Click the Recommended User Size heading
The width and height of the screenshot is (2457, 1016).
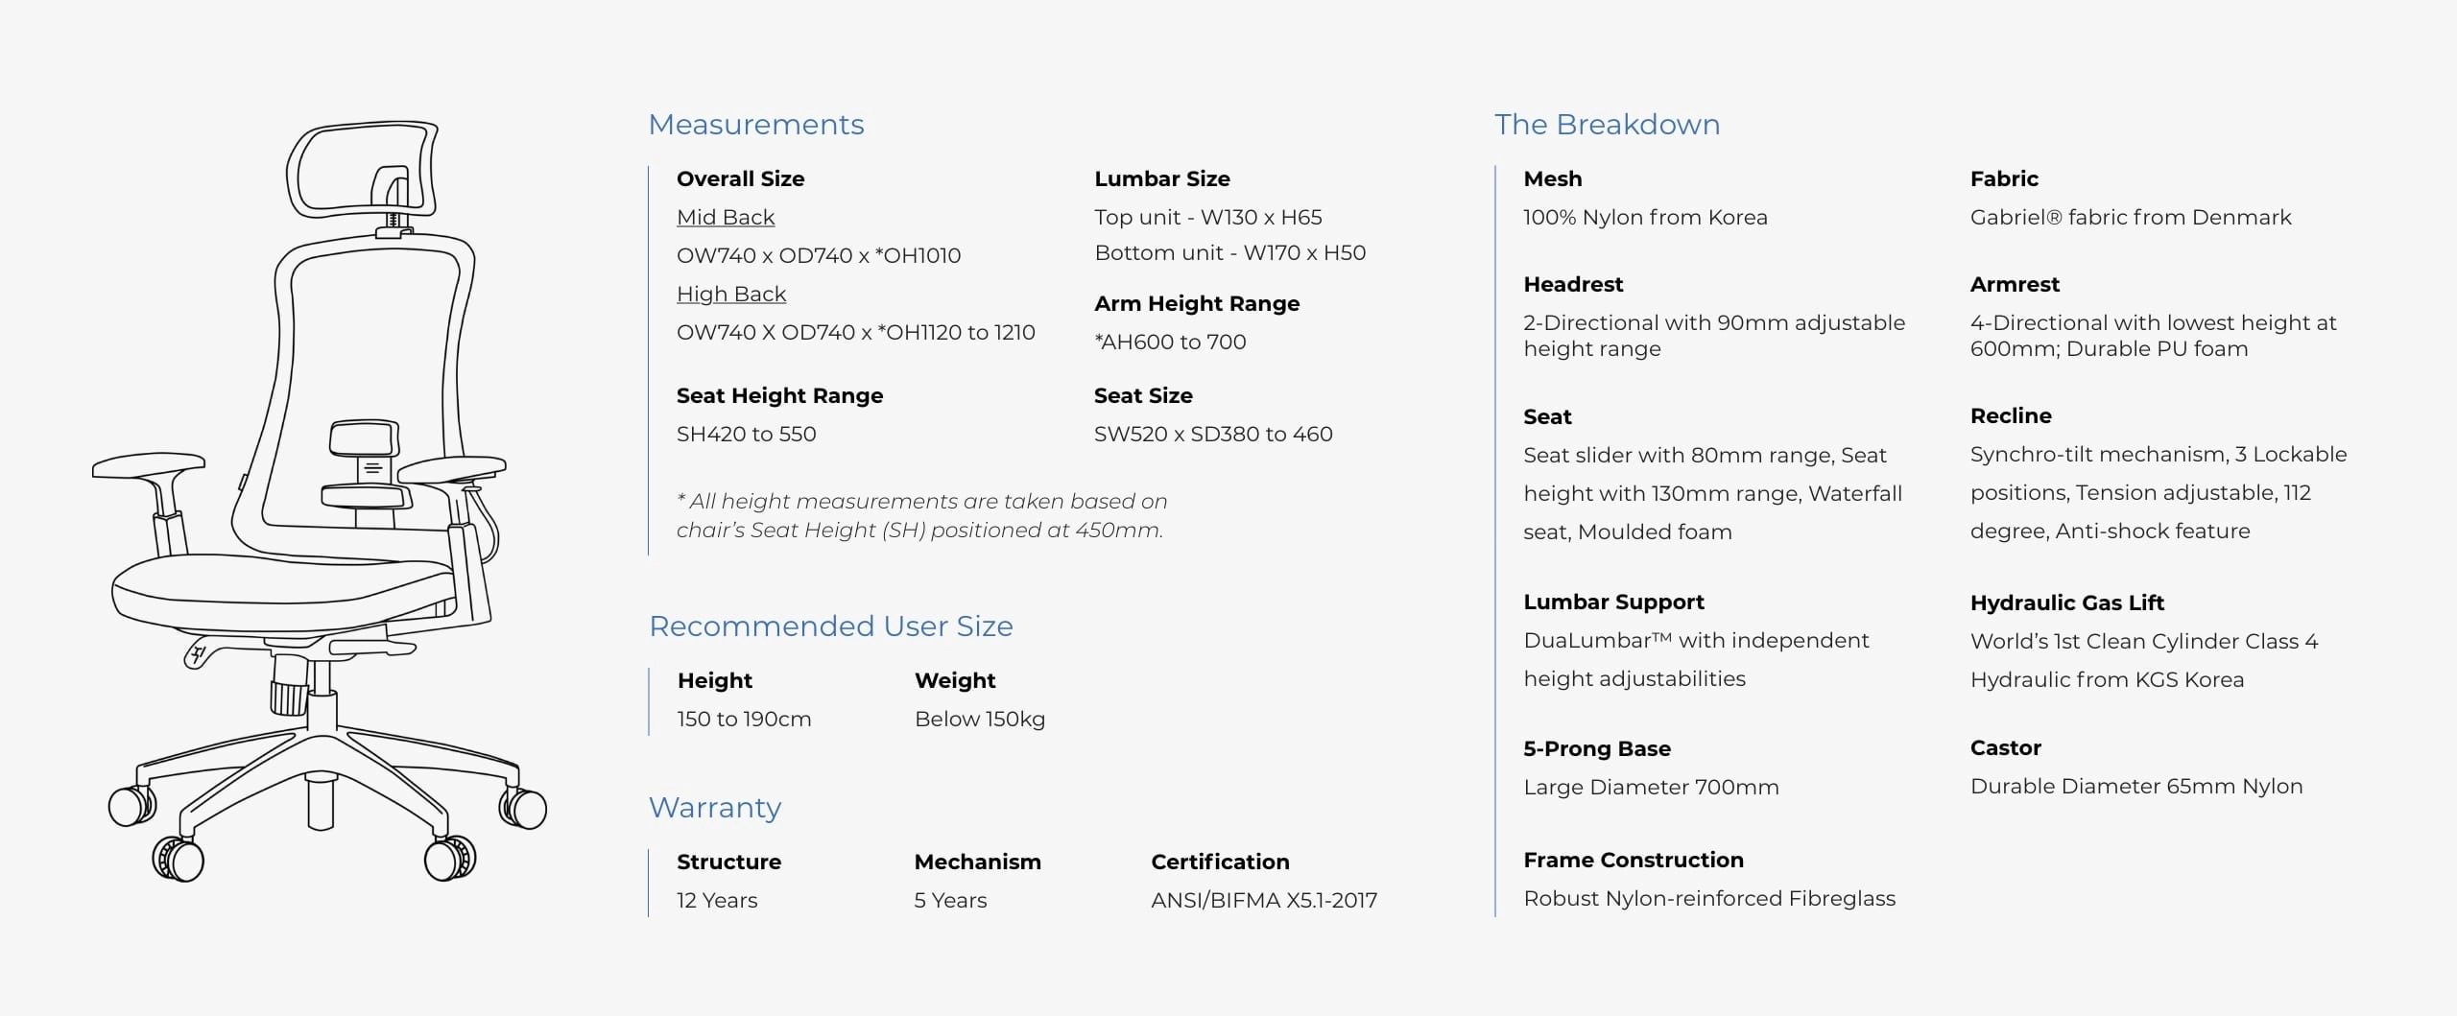[x=831, y=626]
